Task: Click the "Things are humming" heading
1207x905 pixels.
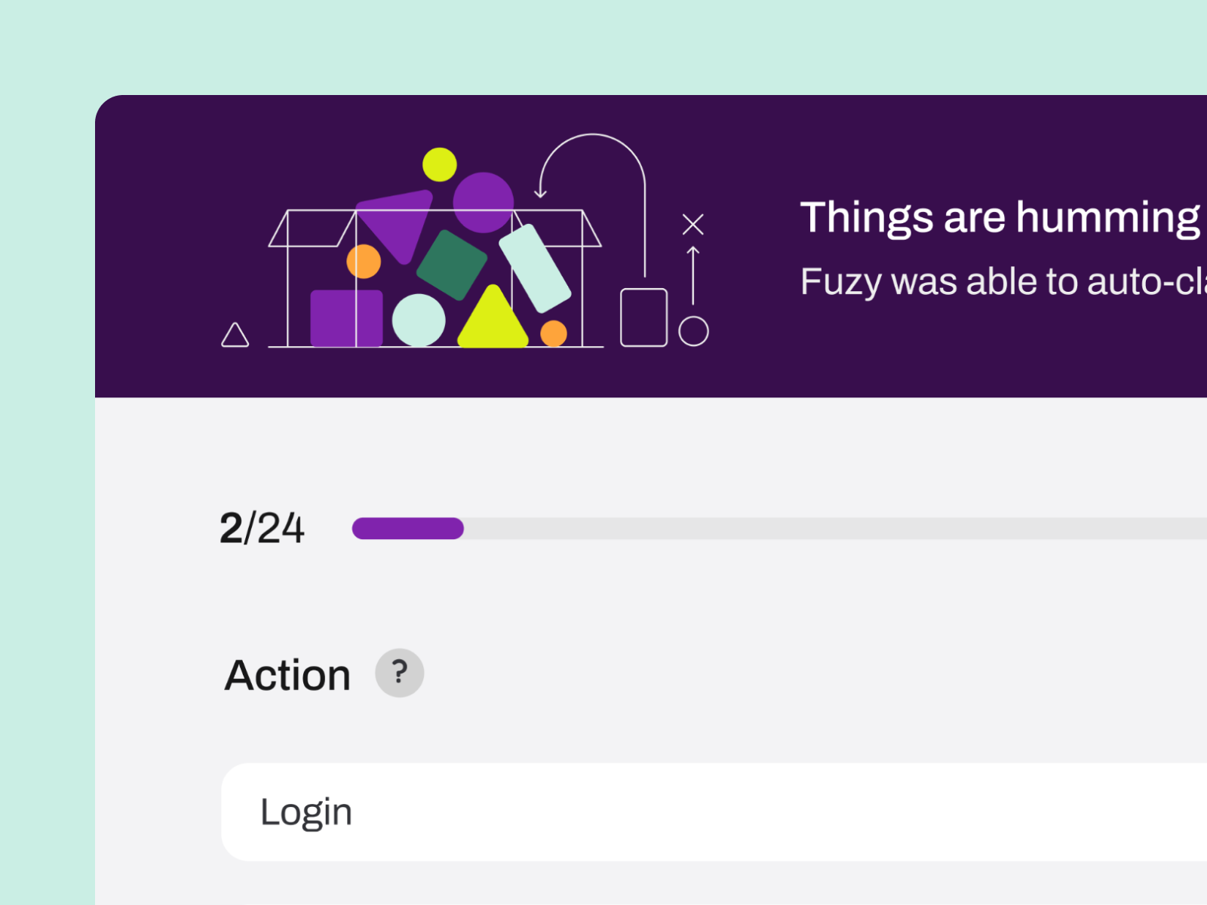Action: (1000, 217)
